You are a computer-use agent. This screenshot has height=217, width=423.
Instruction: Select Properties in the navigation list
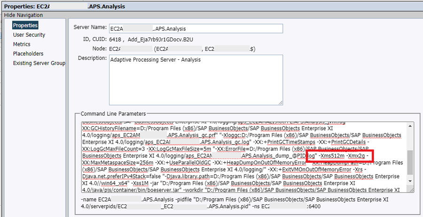coord(25,25)
